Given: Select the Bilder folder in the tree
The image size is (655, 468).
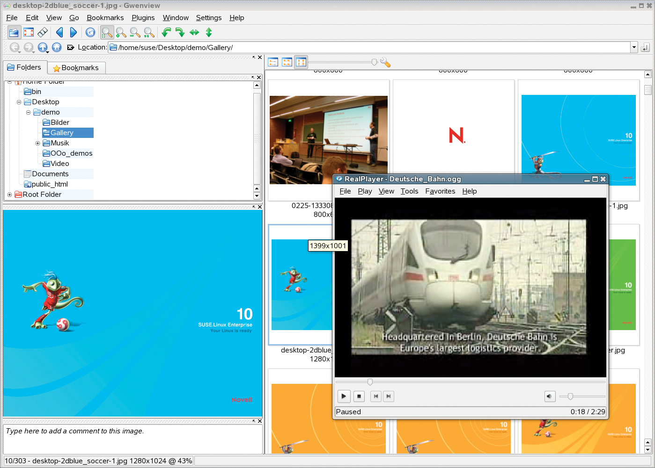Looking at the screenshot, I should (56, 122).
